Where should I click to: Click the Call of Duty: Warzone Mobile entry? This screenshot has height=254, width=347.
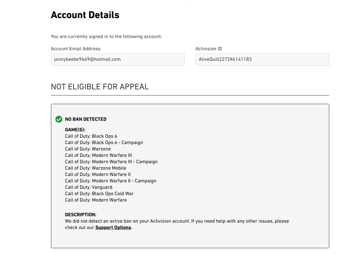tap(95, 168)
